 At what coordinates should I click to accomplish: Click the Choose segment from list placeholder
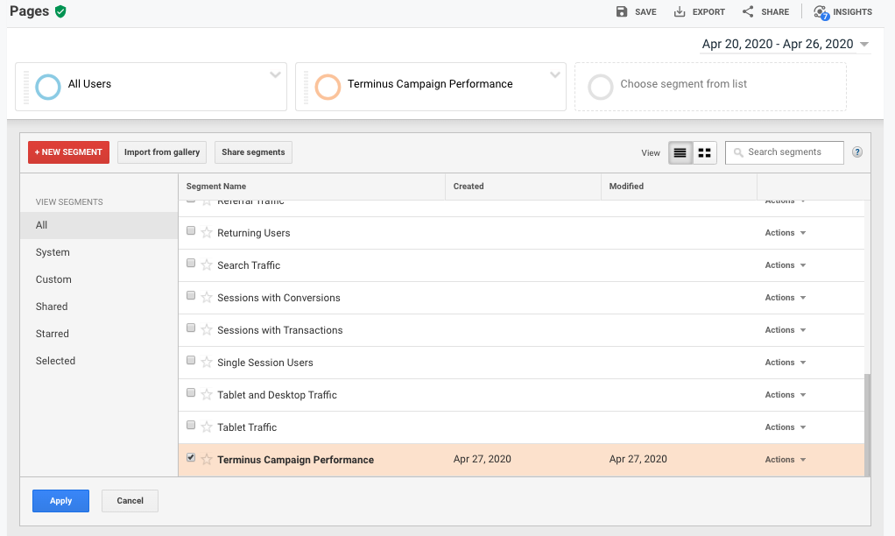tap(710, 87)
